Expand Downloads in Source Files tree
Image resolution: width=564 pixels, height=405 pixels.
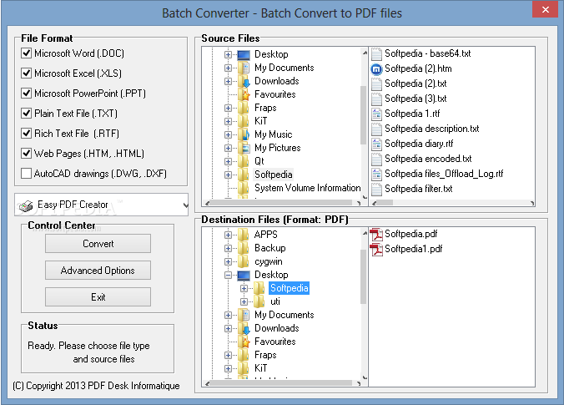pyautogui.click(x=228, y=81)
